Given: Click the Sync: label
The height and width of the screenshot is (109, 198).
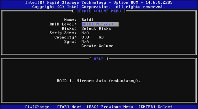Looking at the screenshot, I should (70, 42).
